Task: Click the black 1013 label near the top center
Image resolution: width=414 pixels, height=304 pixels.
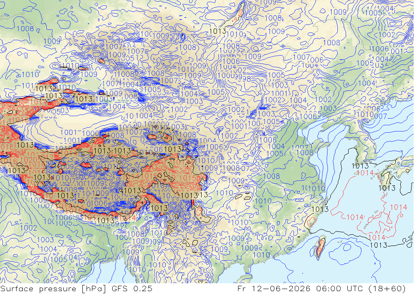Action: (x=218, y=31)
